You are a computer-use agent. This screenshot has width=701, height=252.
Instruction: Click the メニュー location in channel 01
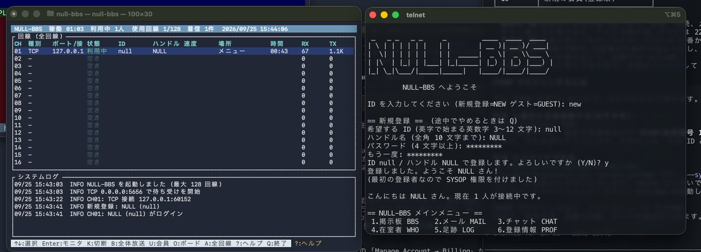tap(232, 51)
